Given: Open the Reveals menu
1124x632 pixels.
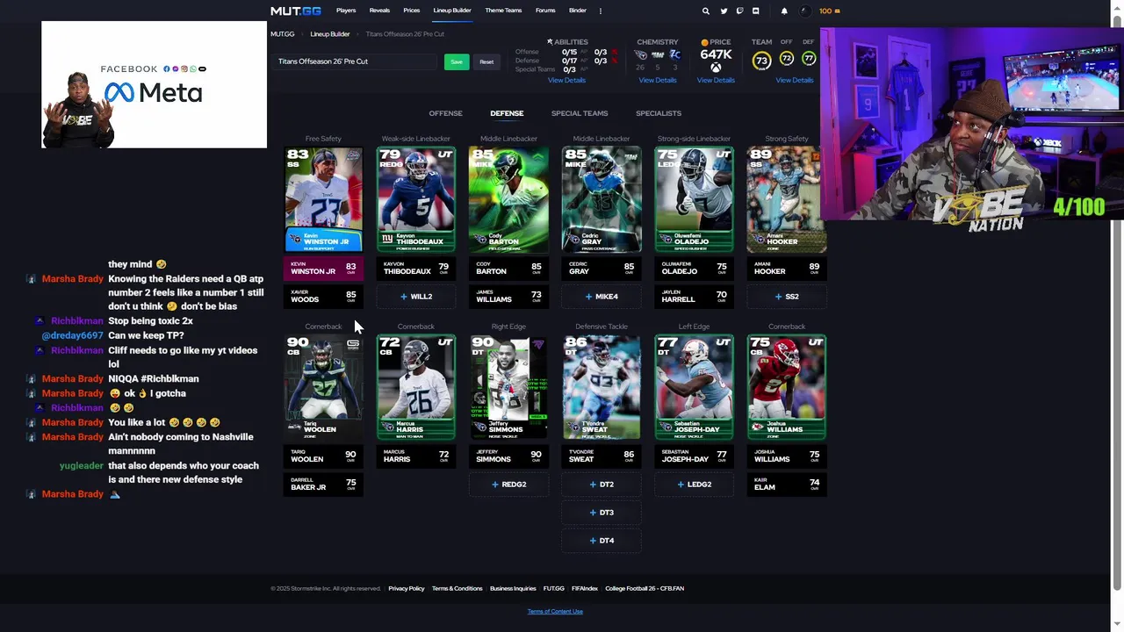Looking at the screenshot, I should tap(379, 11).
